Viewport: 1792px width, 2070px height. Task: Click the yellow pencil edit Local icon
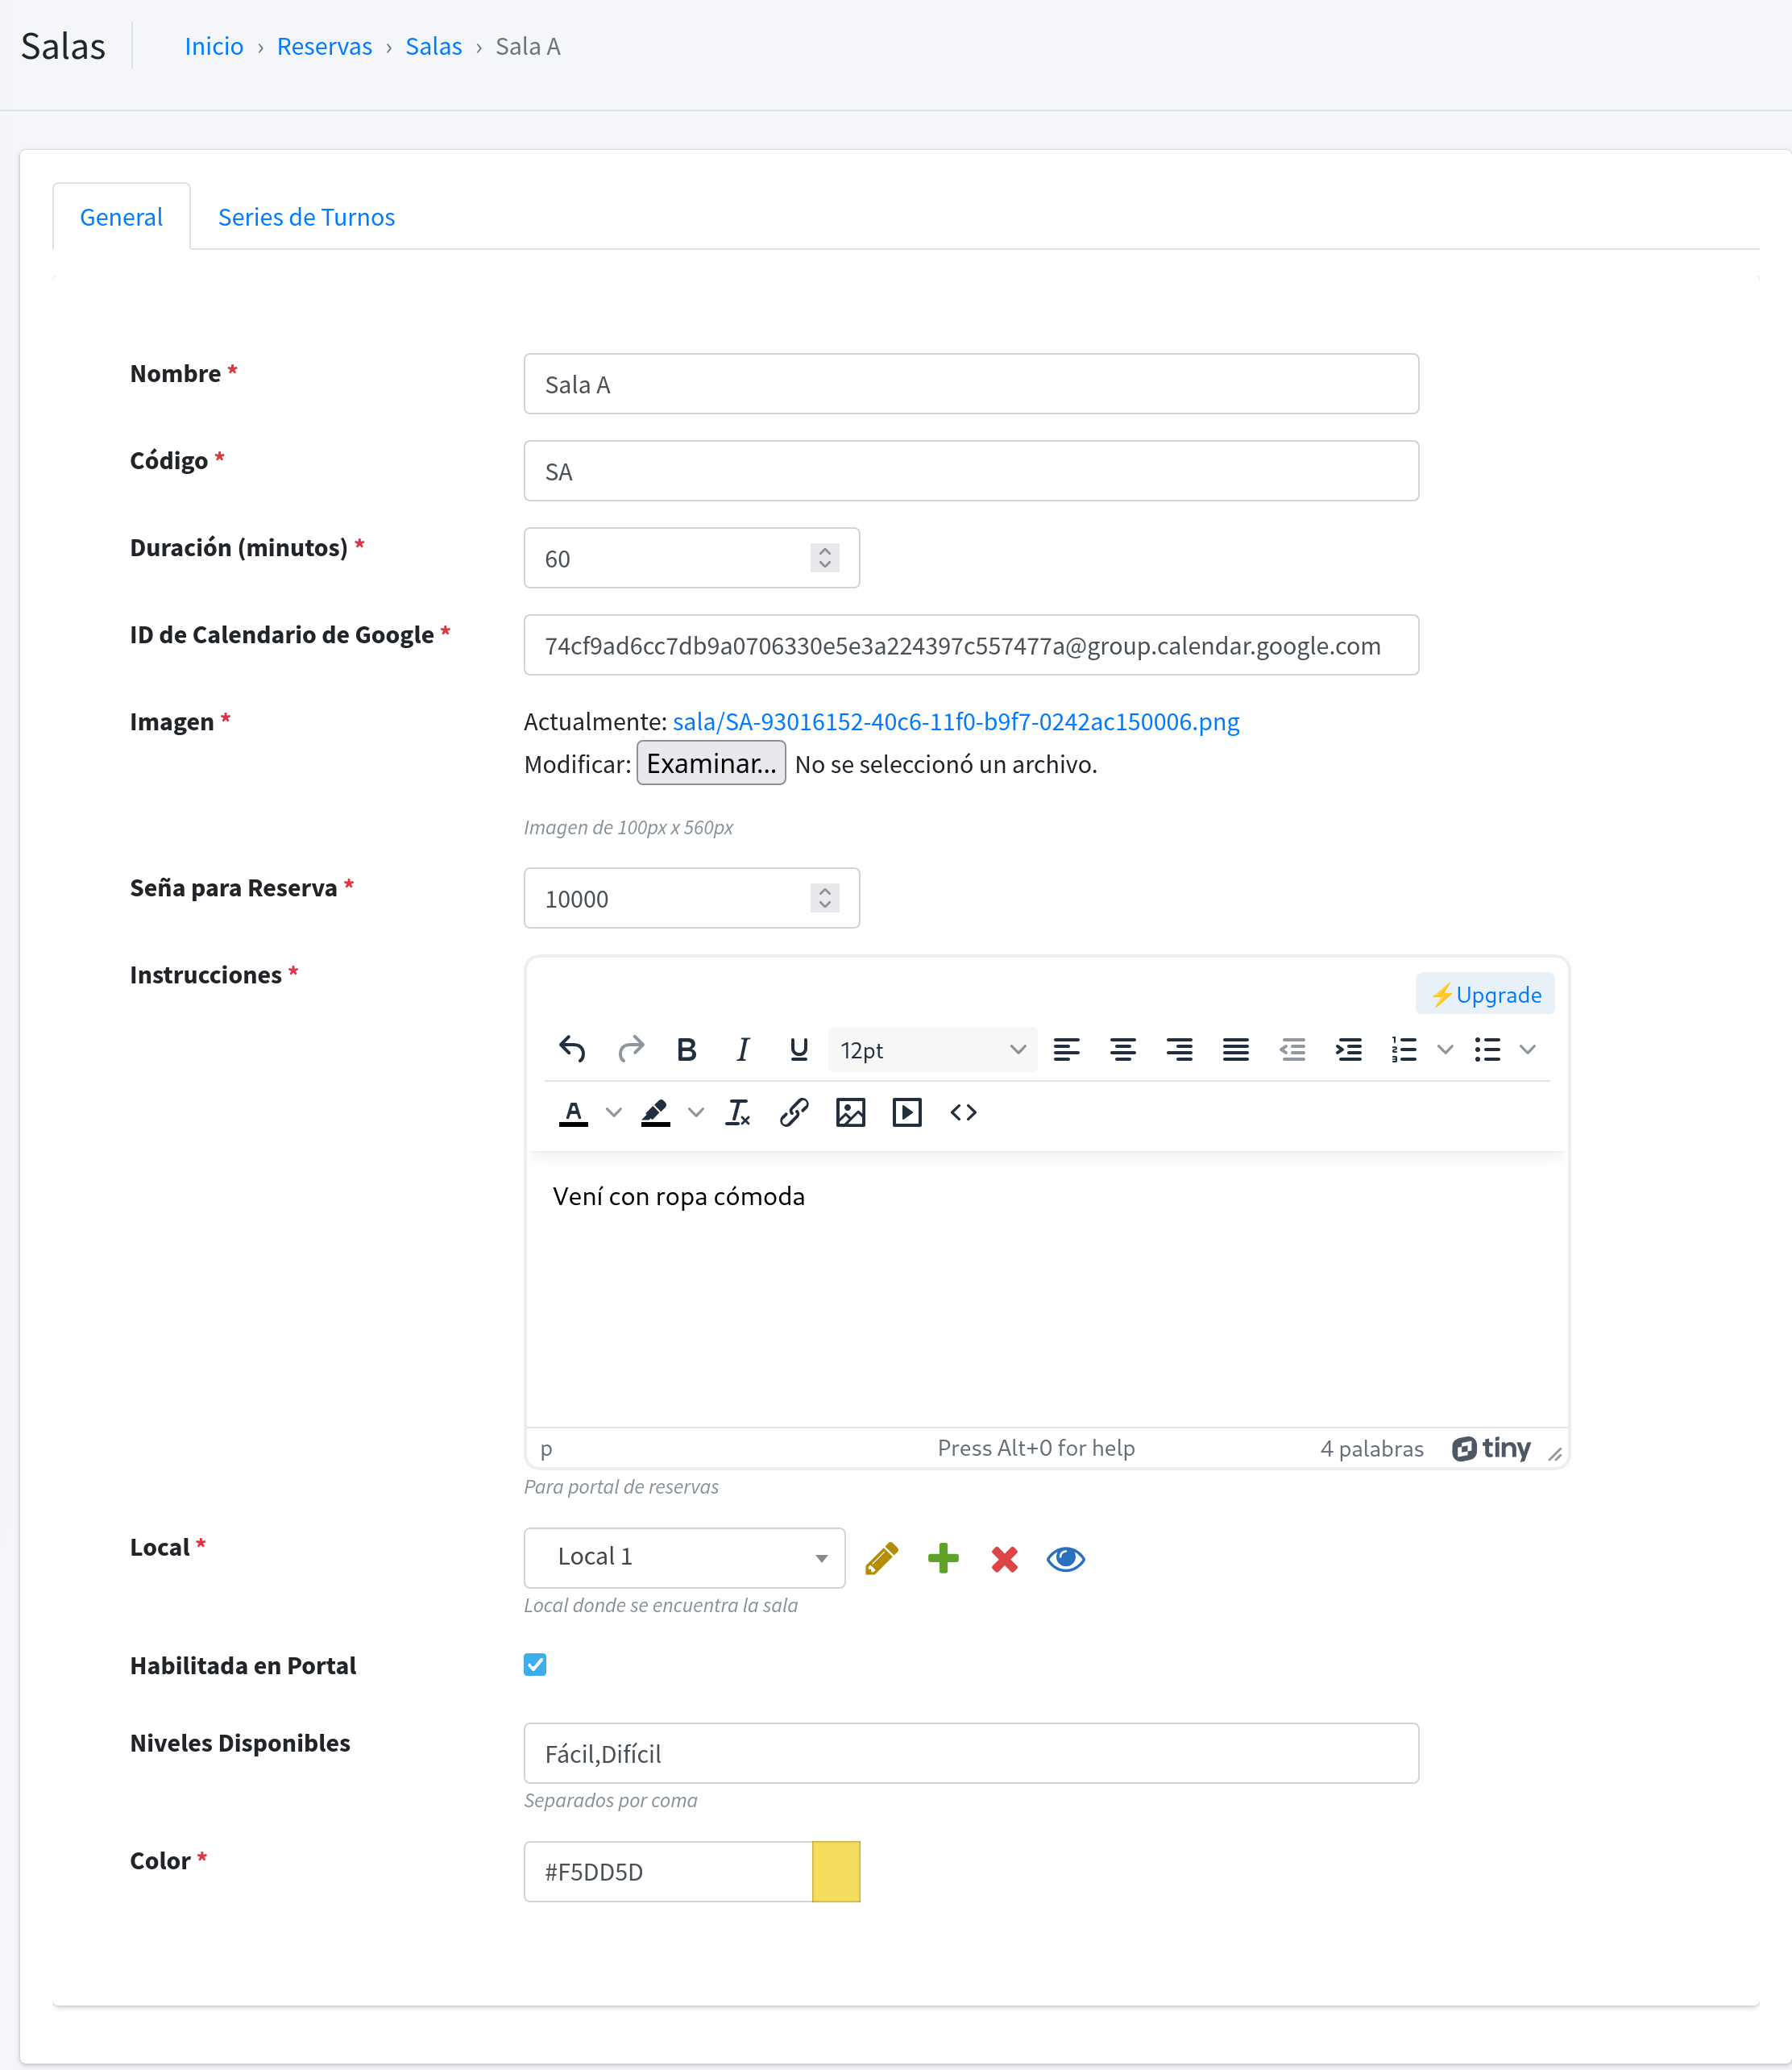(x=881, y=1559)
